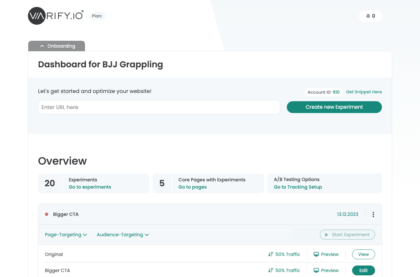Screen dimensions: 420x277
Task: Focus the Enter URL here field
Action: [159, 107]
